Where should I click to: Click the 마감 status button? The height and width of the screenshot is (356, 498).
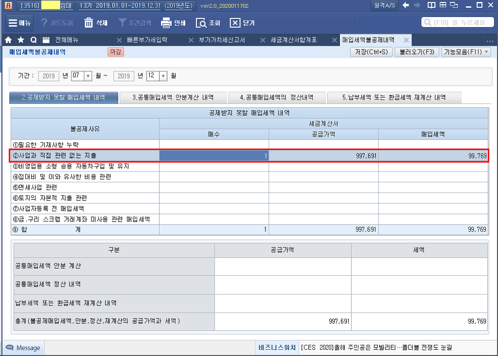pos(116,51)
